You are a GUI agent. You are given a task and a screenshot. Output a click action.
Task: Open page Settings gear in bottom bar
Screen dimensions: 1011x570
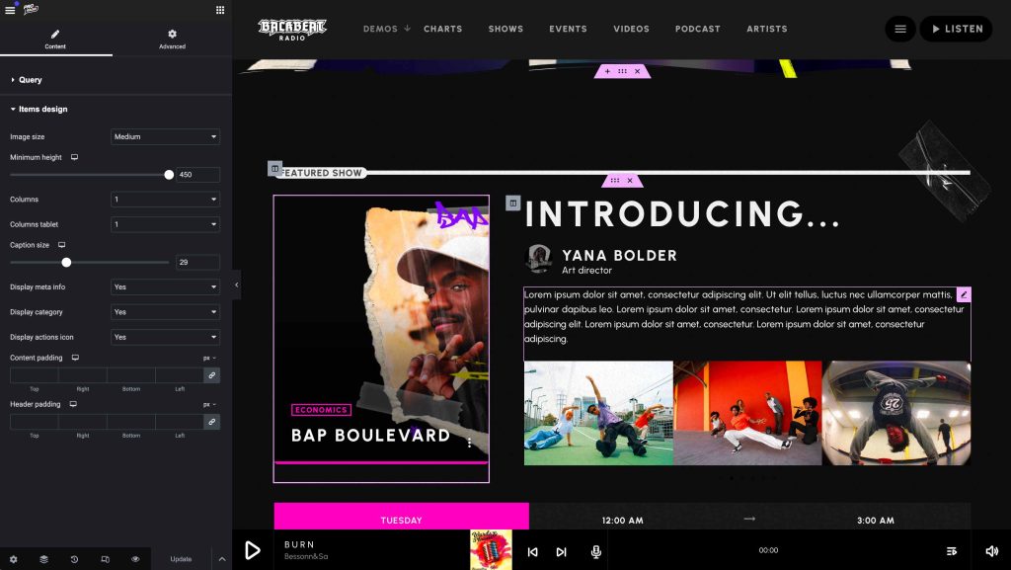(x=14, y=559)
